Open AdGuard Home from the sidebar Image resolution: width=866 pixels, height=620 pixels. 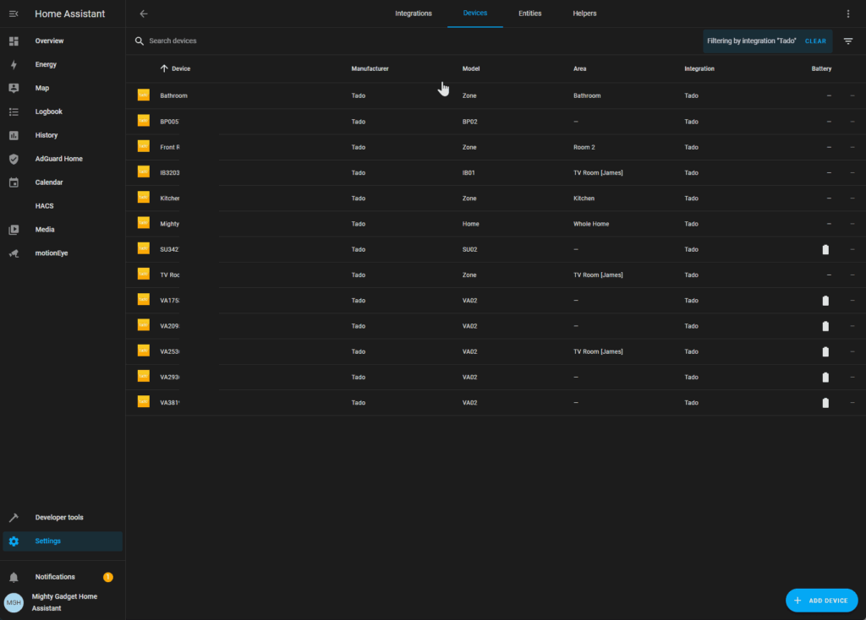pyautogui.click(x=58, y=159)
